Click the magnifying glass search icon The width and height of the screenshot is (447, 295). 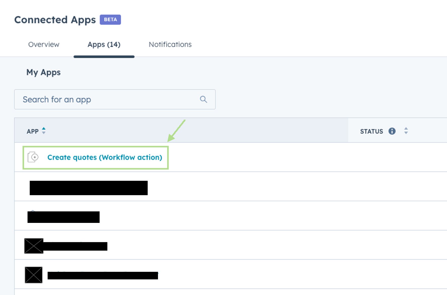pos(203,99)
